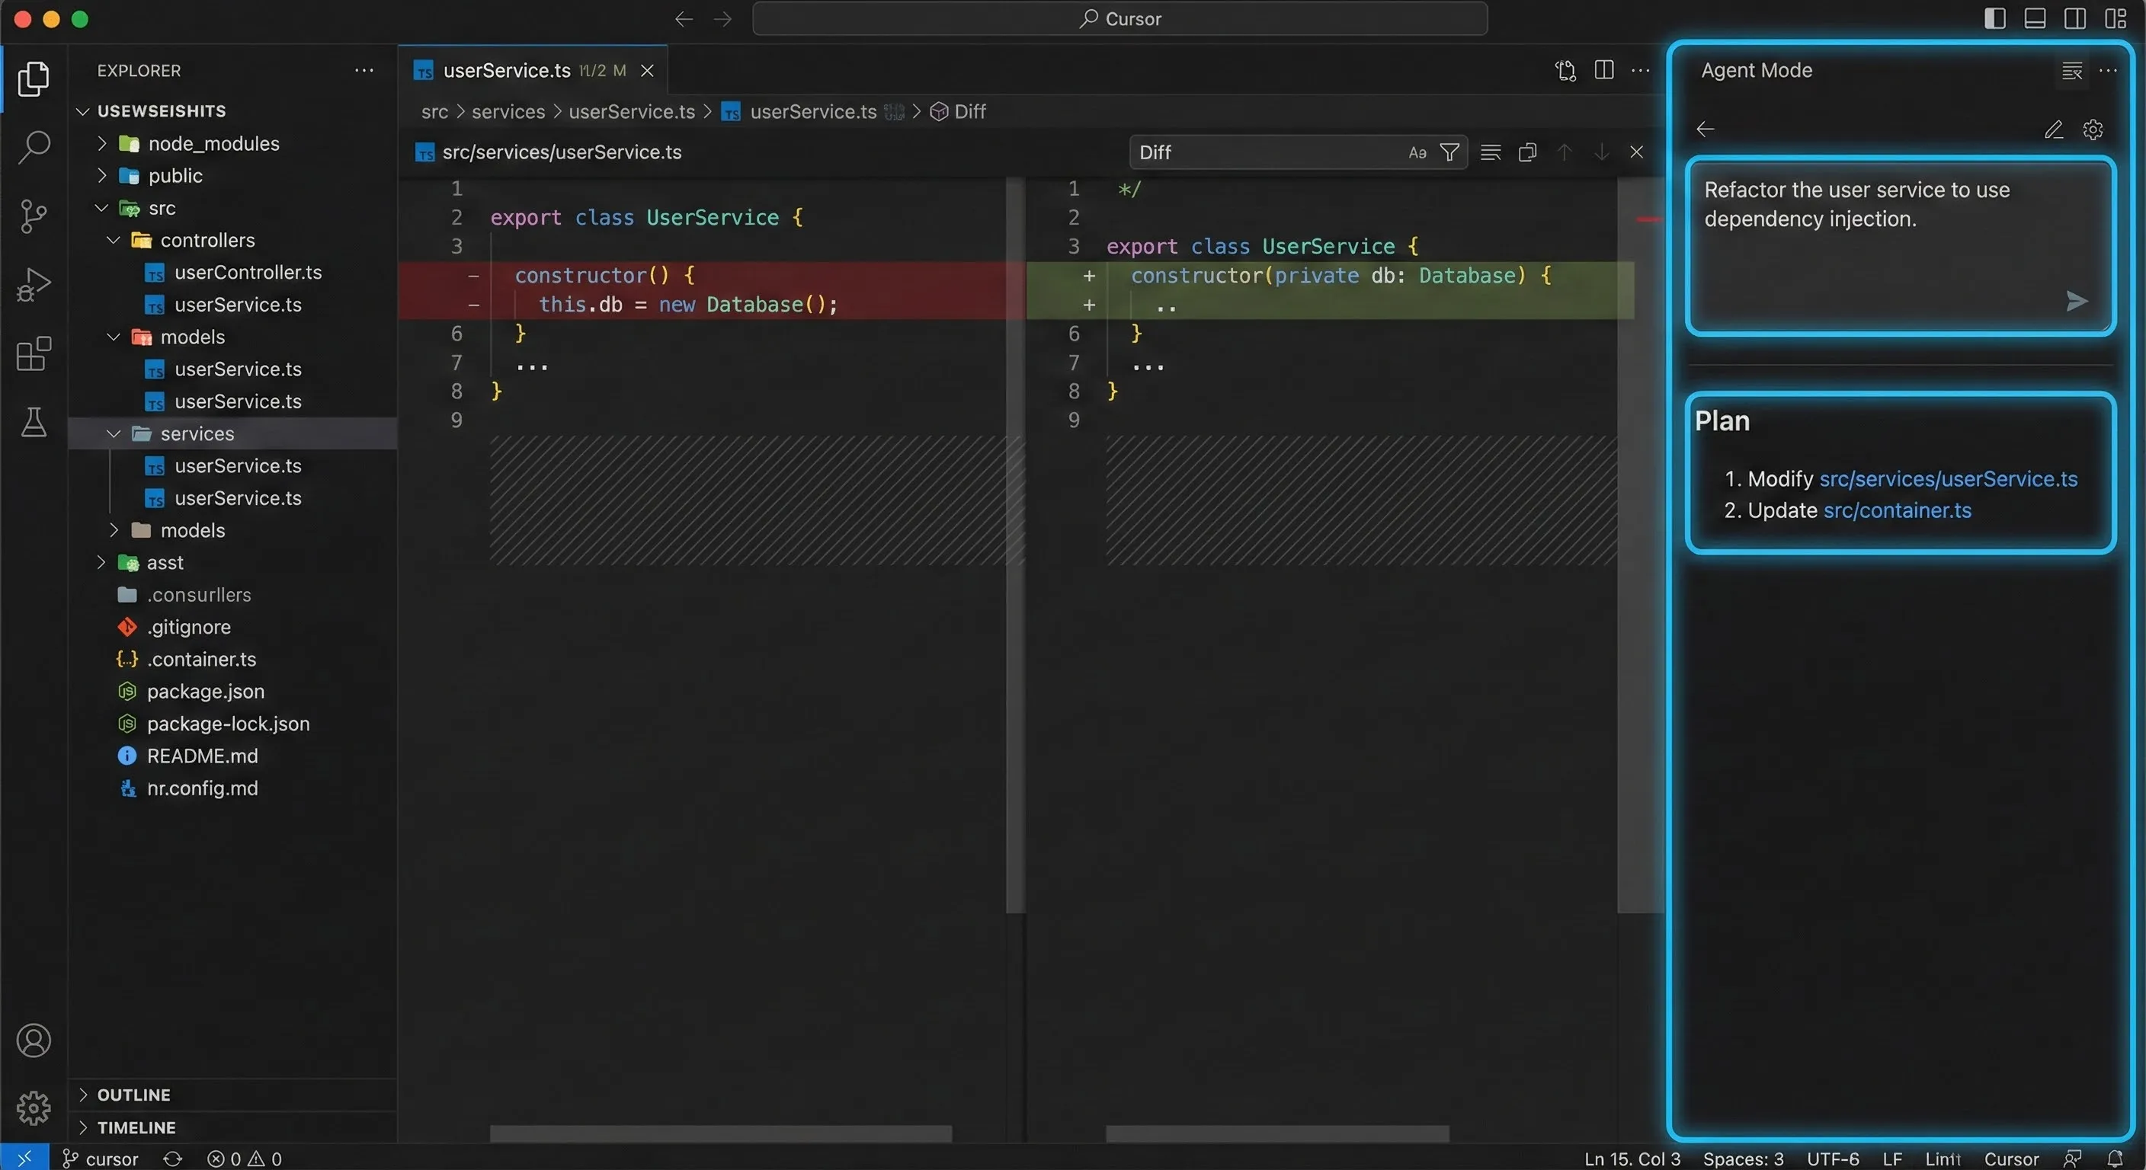Open the Source Control panel
Image resolution: width=2146 pixels, height=1170 pixels.
(34, 216)
